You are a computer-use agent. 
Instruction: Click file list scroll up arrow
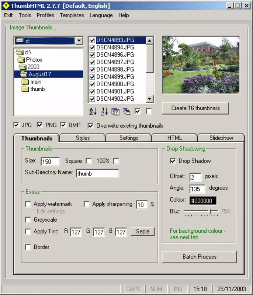pyautogui.click(x=149, y=41)
